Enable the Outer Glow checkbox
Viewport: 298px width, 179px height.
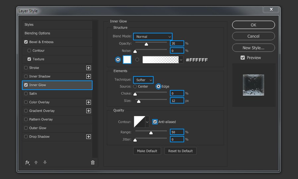26,128
